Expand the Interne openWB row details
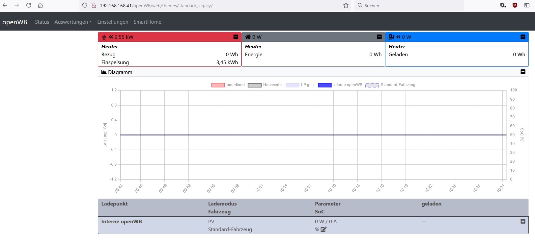 523,221
